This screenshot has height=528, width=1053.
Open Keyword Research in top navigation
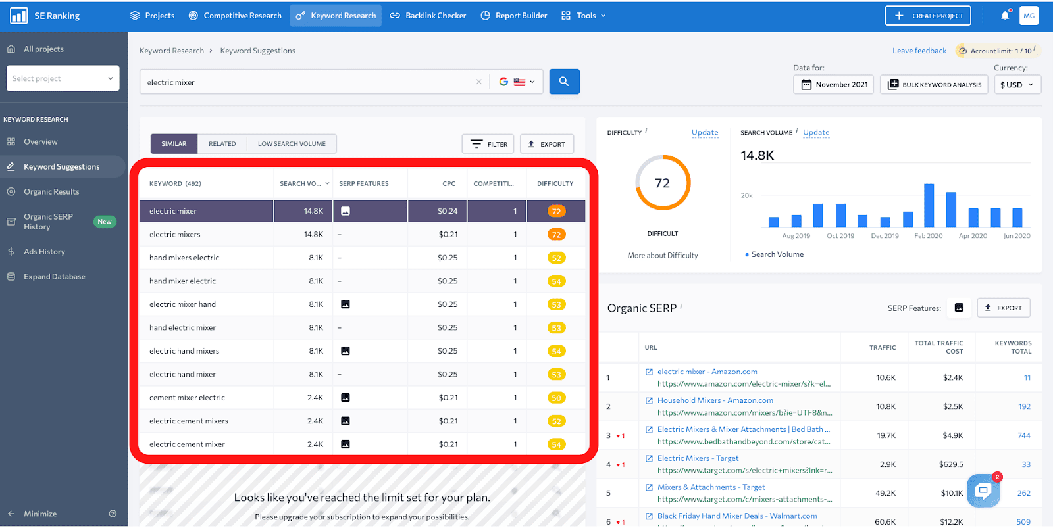(x=336, y=16)
